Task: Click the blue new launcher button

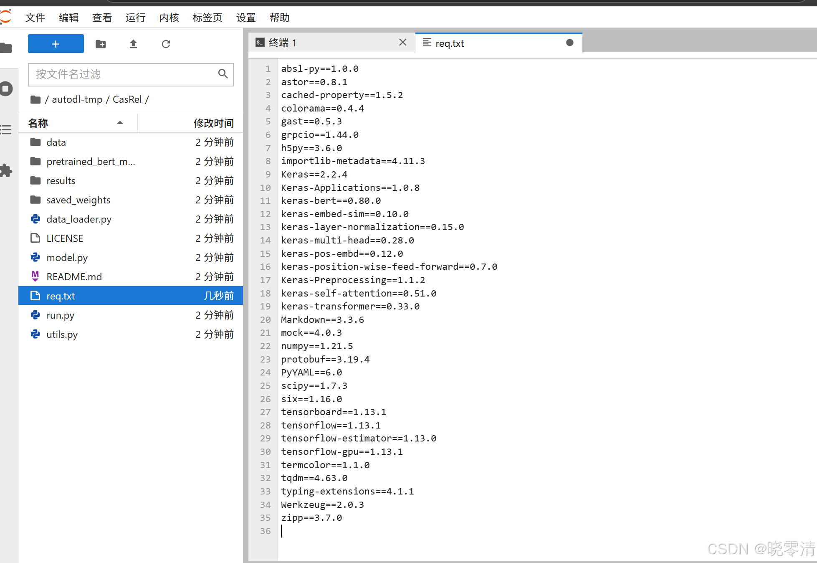Action: 56,43
